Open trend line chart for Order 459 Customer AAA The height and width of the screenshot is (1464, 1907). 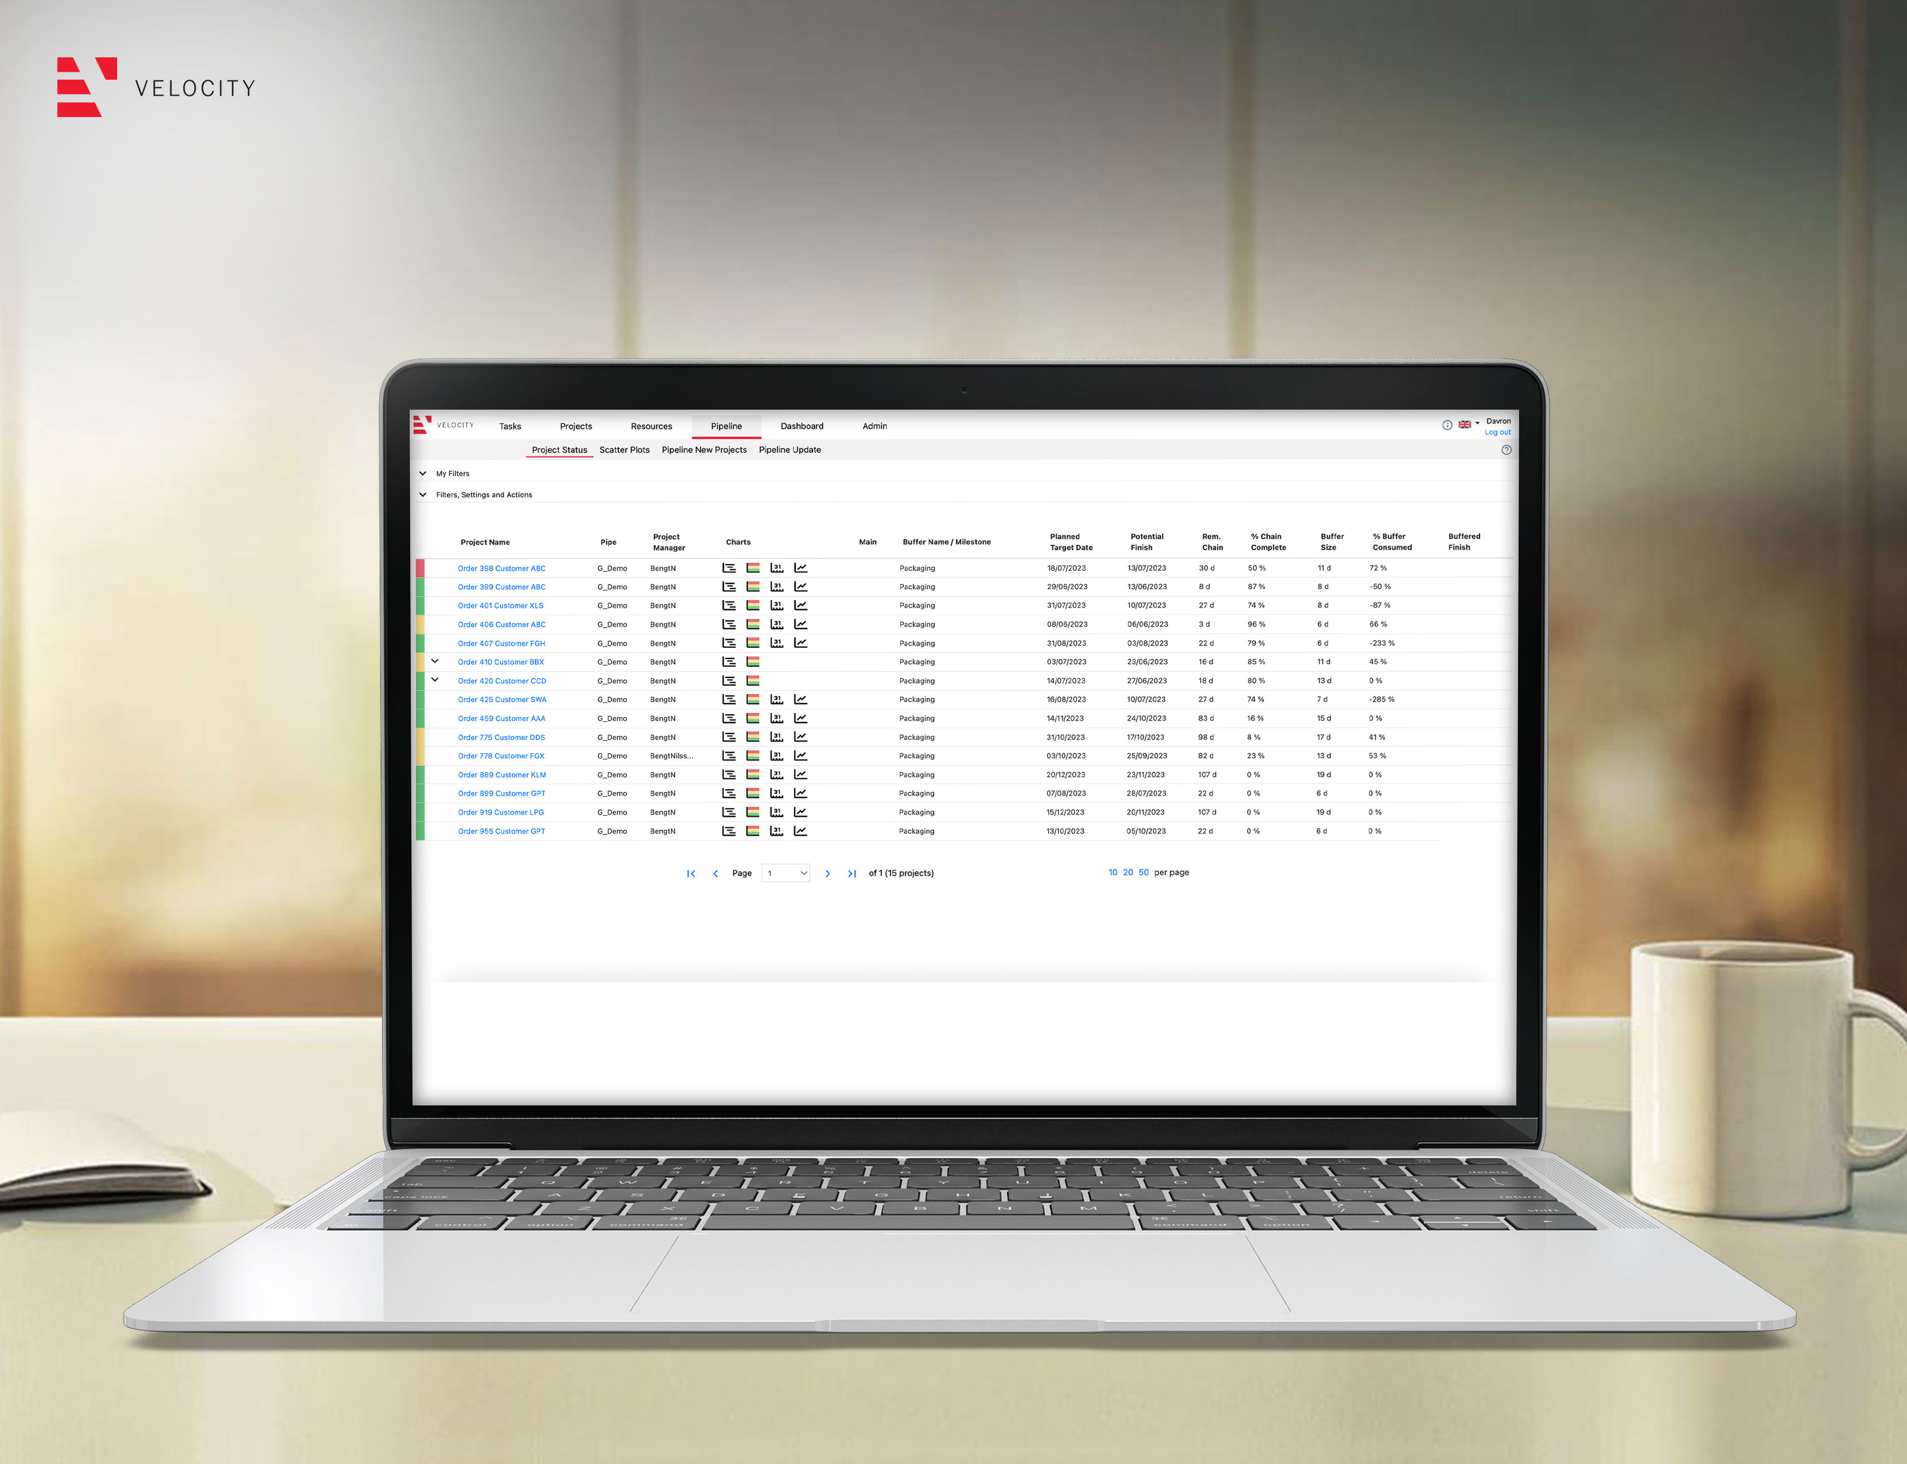coord(800,718)
